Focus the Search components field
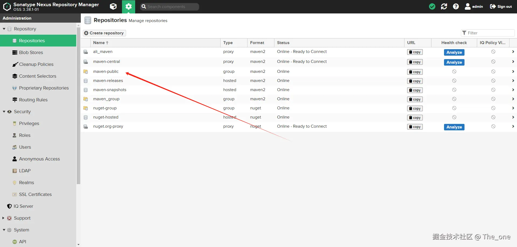This screenshot has width=517, height=247. [x=170, y=7]
